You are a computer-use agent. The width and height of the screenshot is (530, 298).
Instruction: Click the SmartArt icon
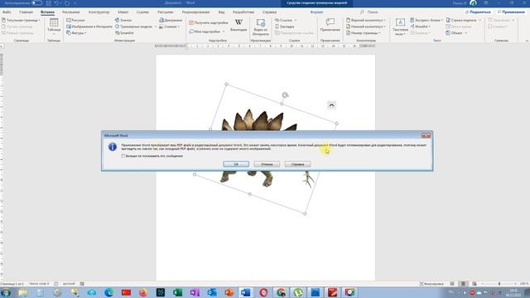click(124, 33)
